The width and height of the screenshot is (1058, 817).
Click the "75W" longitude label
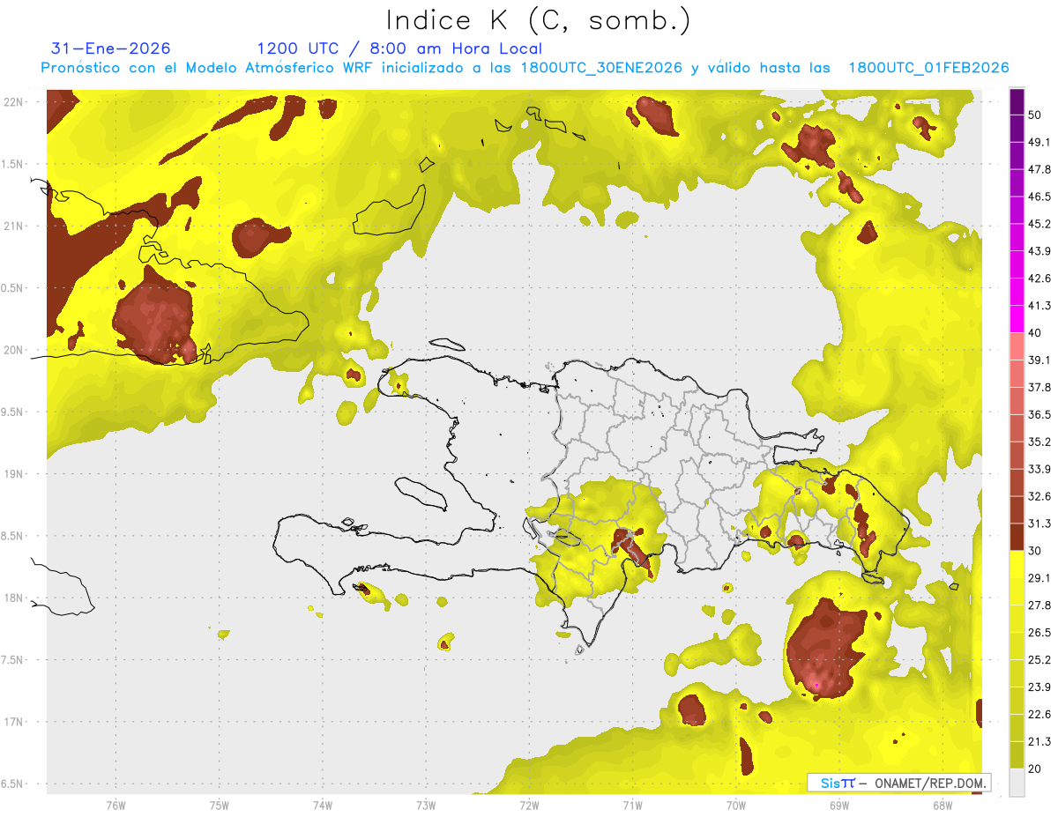point(220,805)
